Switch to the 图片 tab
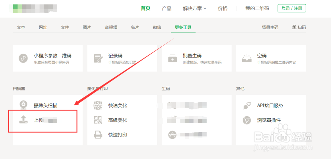This screenshot has width=331, height=159. pos(87,27)
